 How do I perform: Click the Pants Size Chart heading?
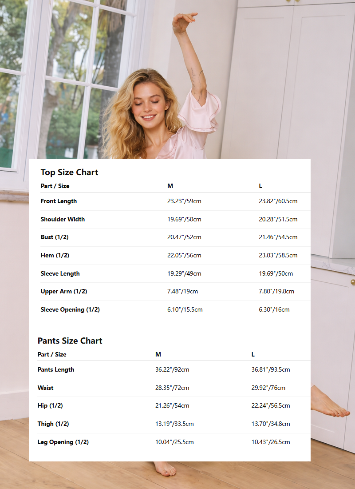(70, 341)
